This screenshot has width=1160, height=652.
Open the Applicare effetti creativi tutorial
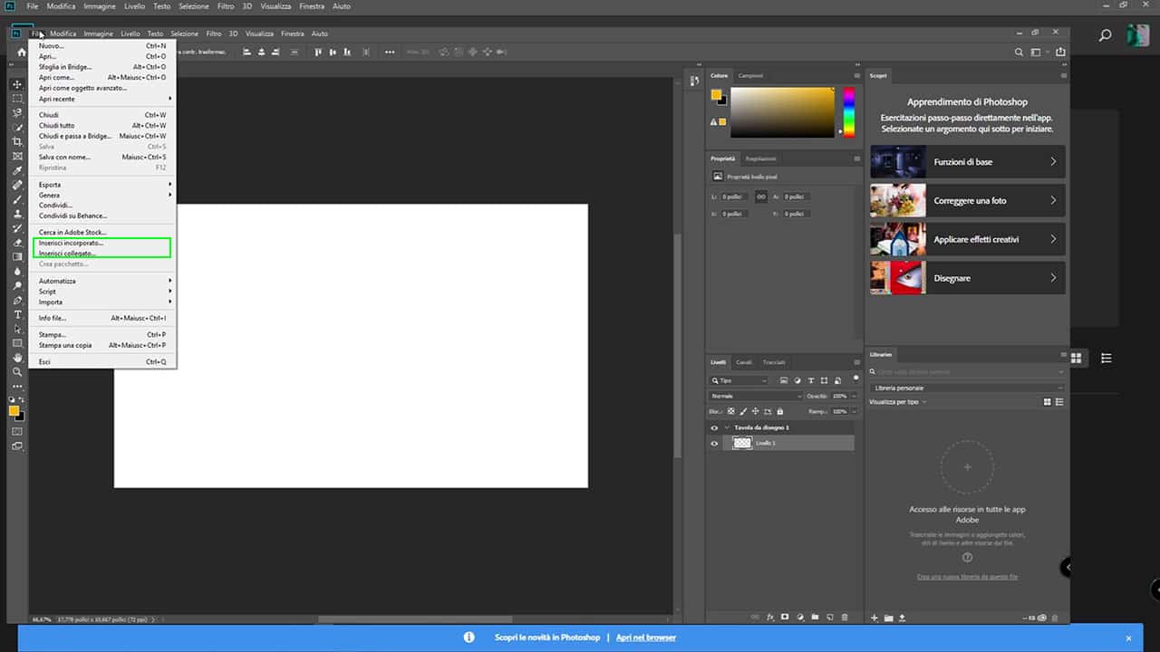[x=967, y=239]
